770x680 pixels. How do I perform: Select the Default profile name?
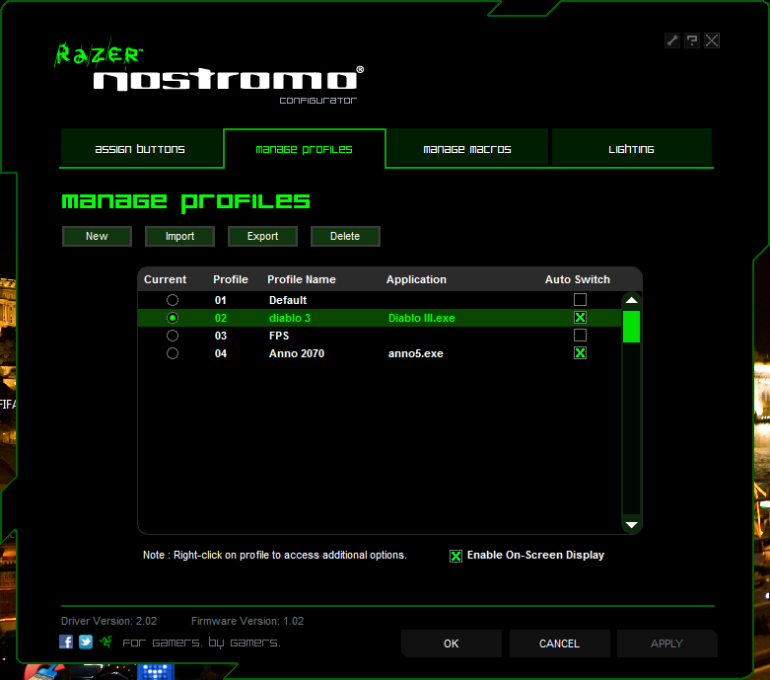[288, 300]
